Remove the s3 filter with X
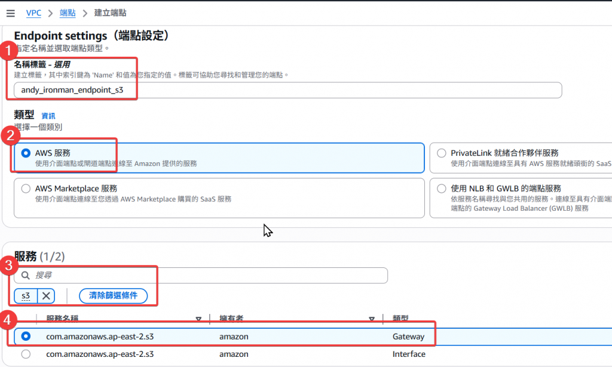This screenshot has width=612, height=367. [x=46, y=296]
